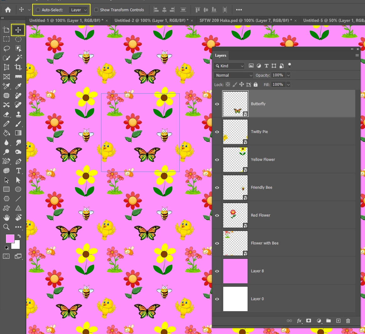
Task: Select the Elliptical Marquee tool
Action: 18,39
